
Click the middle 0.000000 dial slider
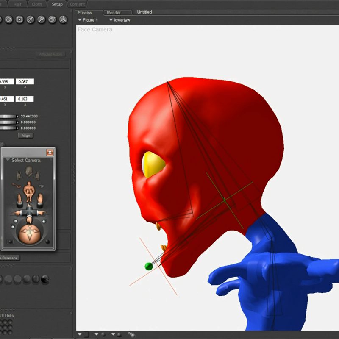click(9, 122)
